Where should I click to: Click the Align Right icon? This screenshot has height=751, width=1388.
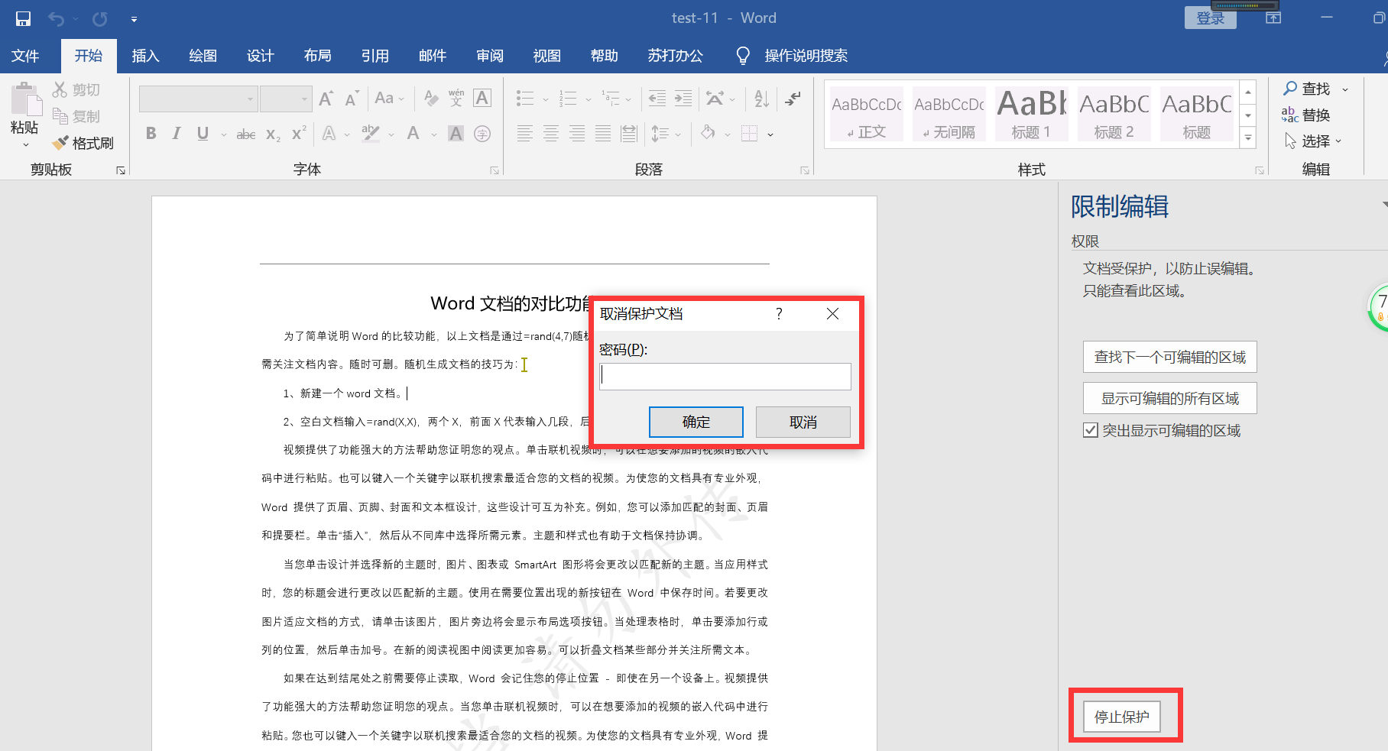pyautogui.click(x=577, y=134)
